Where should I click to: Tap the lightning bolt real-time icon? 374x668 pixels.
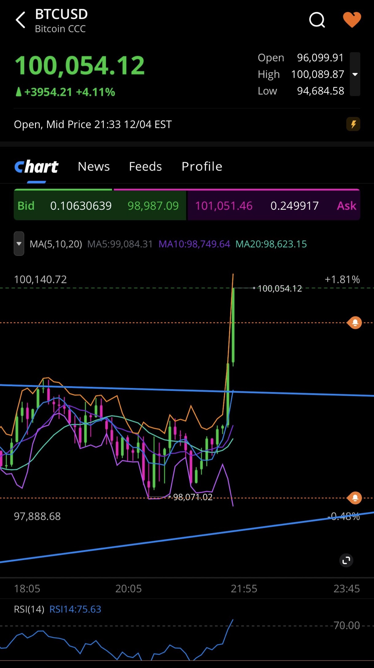(x=353, y=124)
